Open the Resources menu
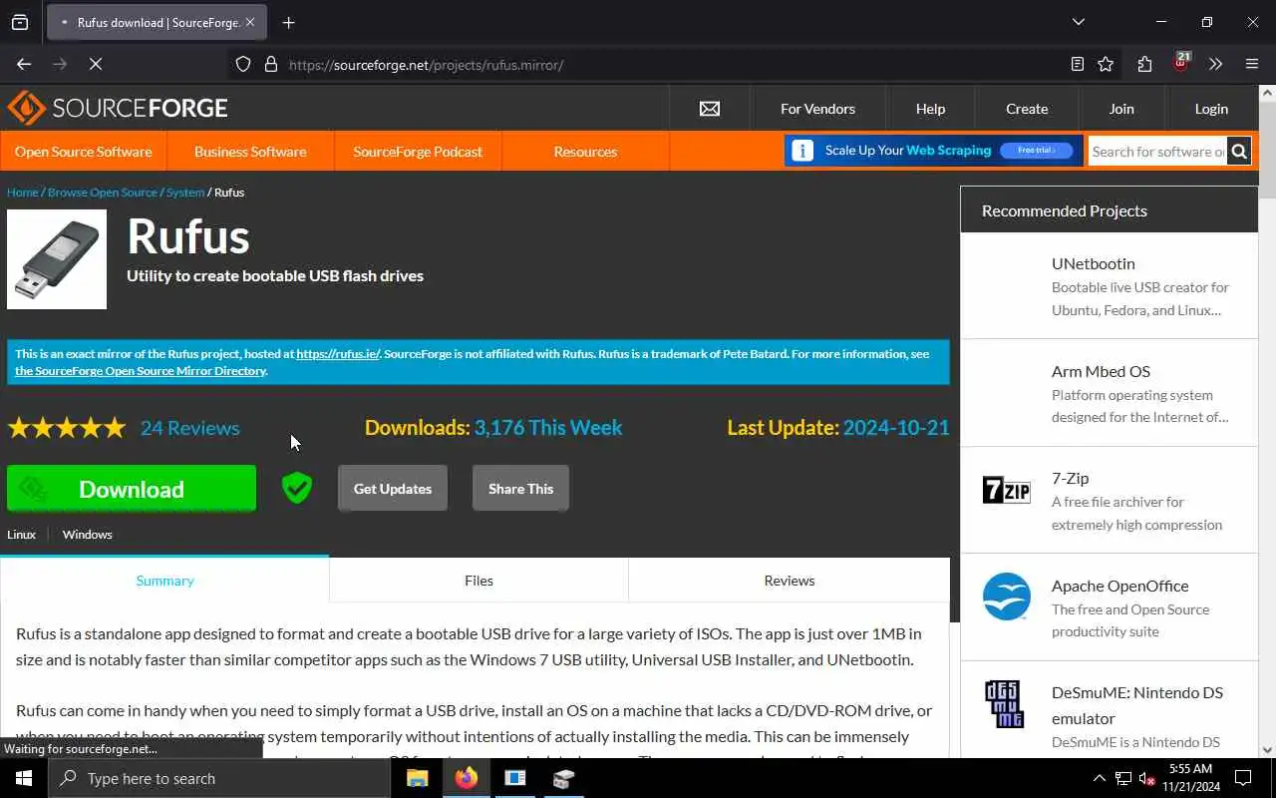1276x798 pixels. [x=585, y=152]
